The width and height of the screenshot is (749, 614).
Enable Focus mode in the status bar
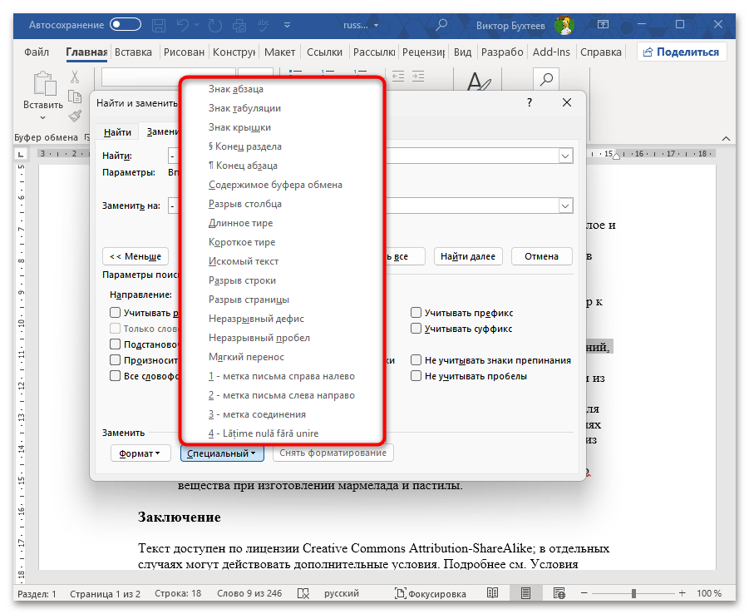[x=427, y=593]
